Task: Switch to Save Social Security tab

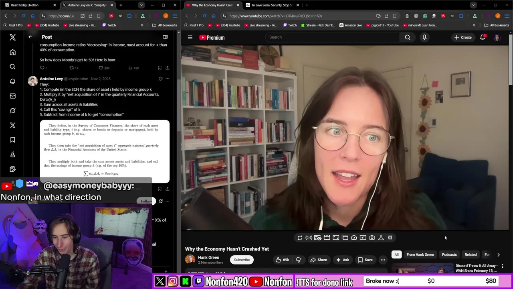Action: point(271,5)
